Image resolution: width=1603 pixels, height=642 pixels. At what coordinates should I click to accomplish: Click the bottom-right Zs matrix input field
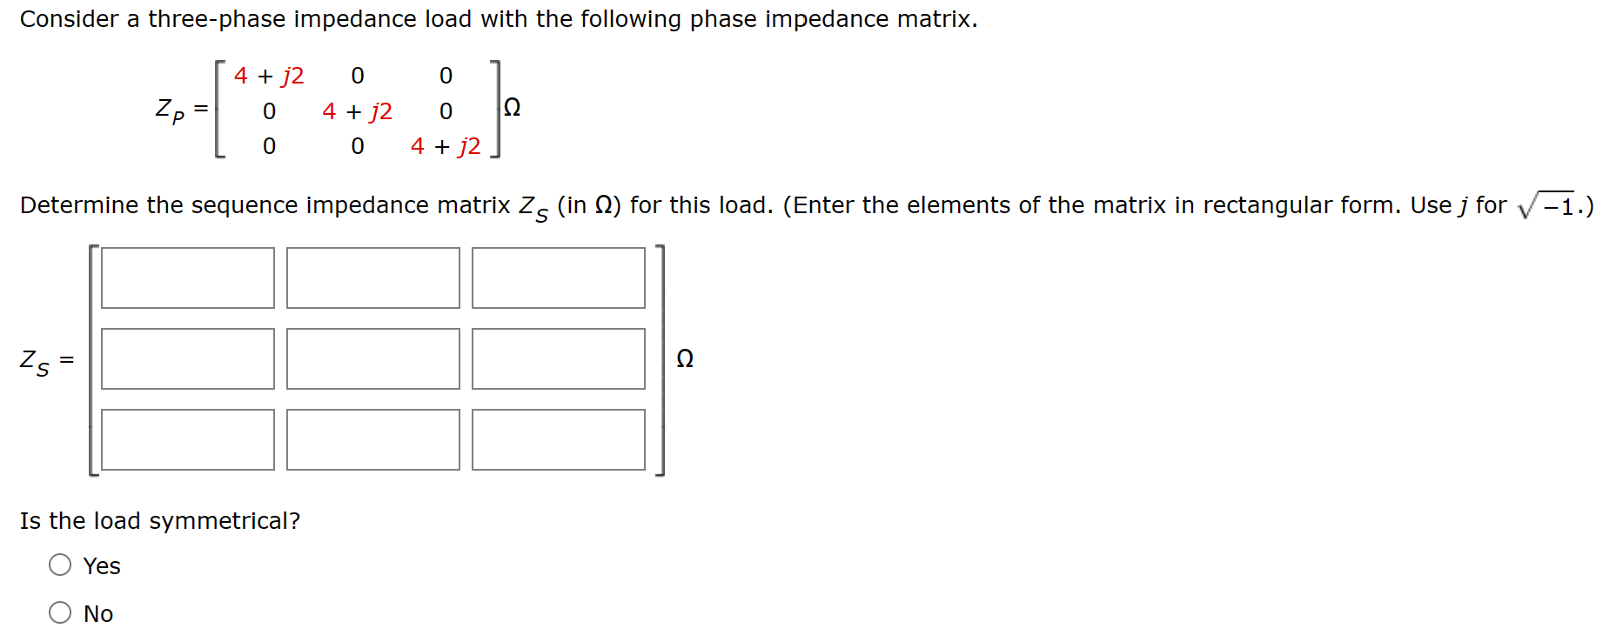coord(557,439)
